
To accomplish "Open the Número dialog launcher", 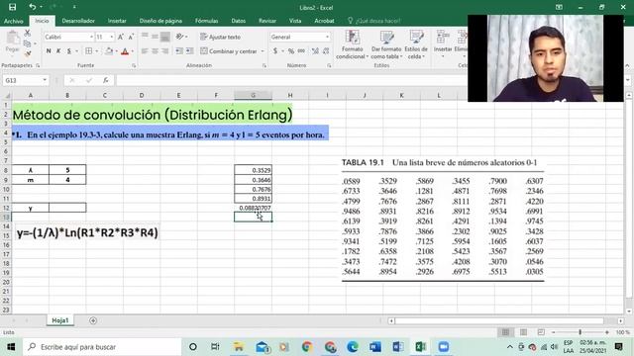I will (329, 65).
